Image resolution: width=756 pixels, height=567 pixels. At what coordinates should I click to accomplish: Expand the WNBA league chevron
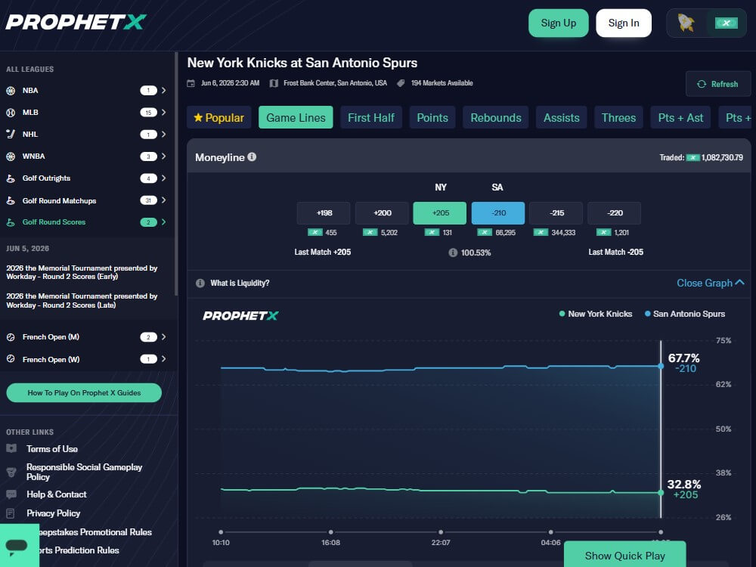point(164,156)
